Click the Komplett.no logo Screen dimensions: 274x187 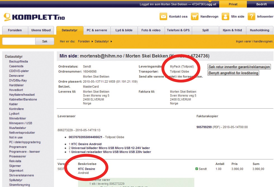point(34,17)
